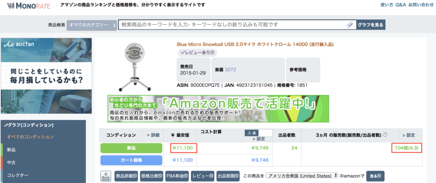Click the release date 2015-01-29
436x183 pixels.
coord(193,73)
